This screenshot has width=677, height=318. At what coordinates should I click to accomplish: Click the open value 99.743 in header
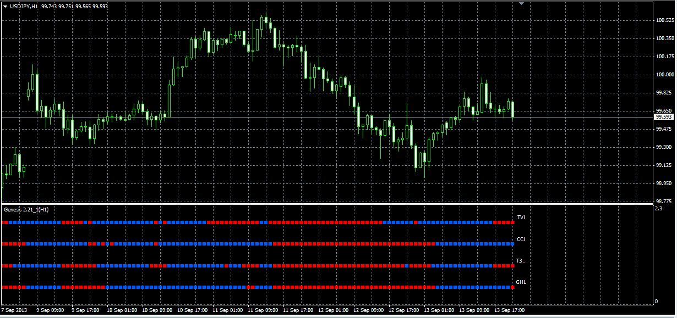(50, 6)
